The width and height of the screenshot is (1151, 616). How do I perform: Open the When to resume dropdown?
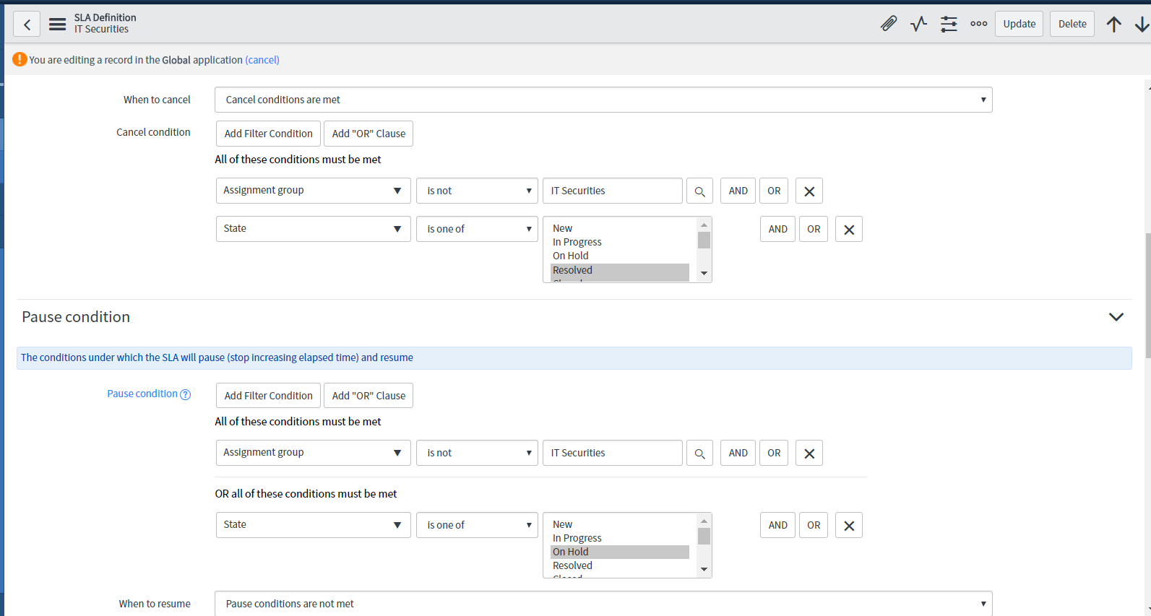(x=603, y=604)
